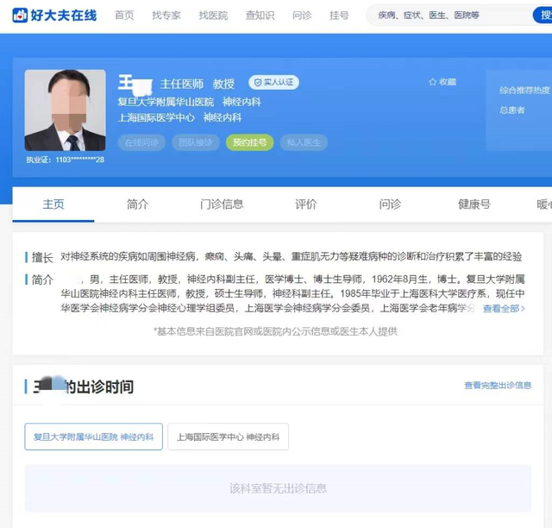Switch to the 问诊 profile tab
This screenshot has height=528, width=552.
tap(390, 204)
